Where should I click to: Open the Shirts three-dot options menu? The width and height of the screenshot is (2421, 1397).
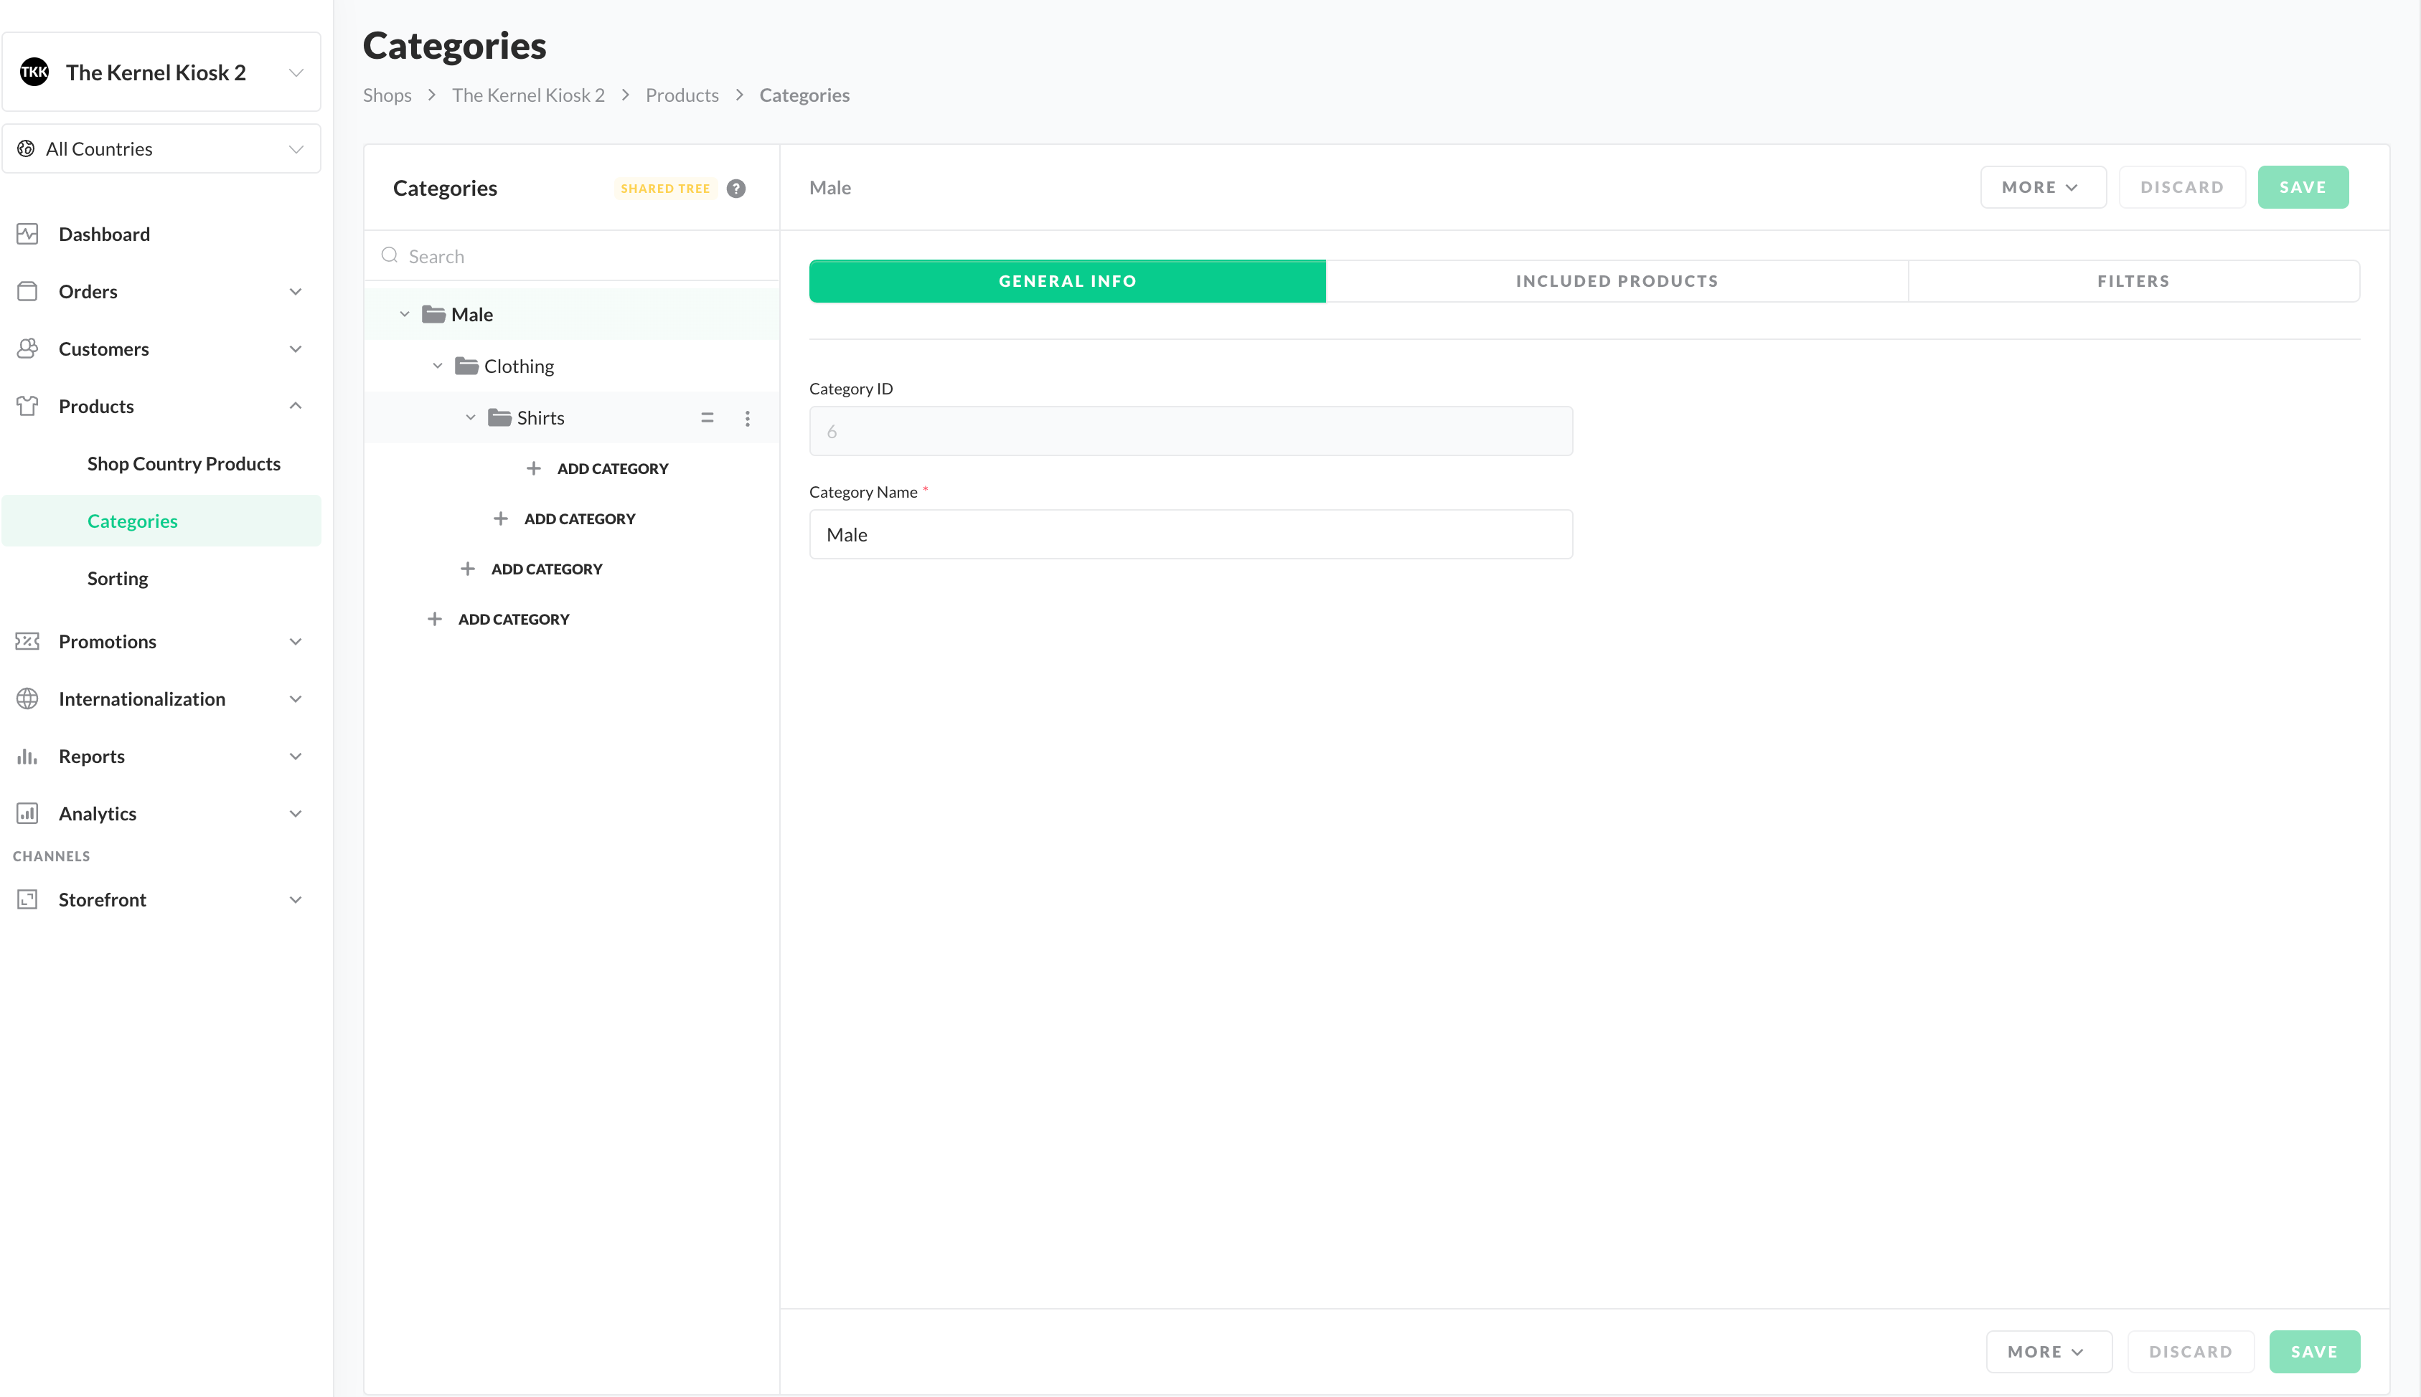click(747, 418)
